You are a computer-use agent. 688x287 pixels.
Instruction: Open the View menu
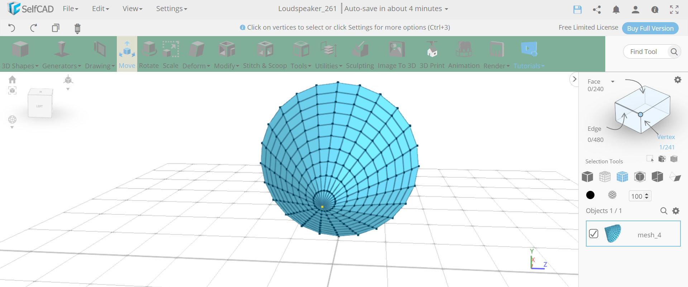[x=132, y=9]
